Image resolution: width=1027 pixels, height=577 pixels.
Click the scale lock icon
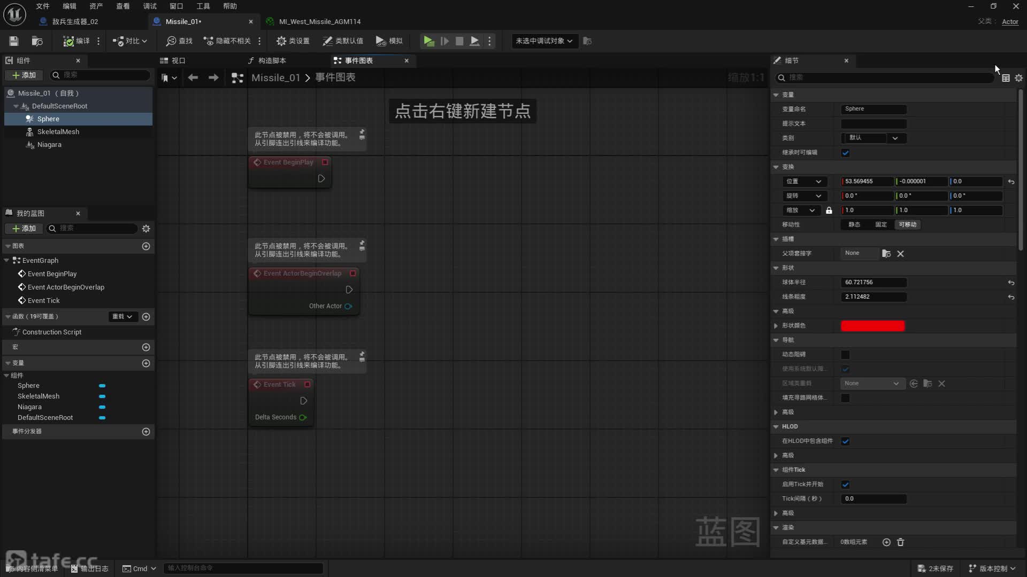click(829, 210)
